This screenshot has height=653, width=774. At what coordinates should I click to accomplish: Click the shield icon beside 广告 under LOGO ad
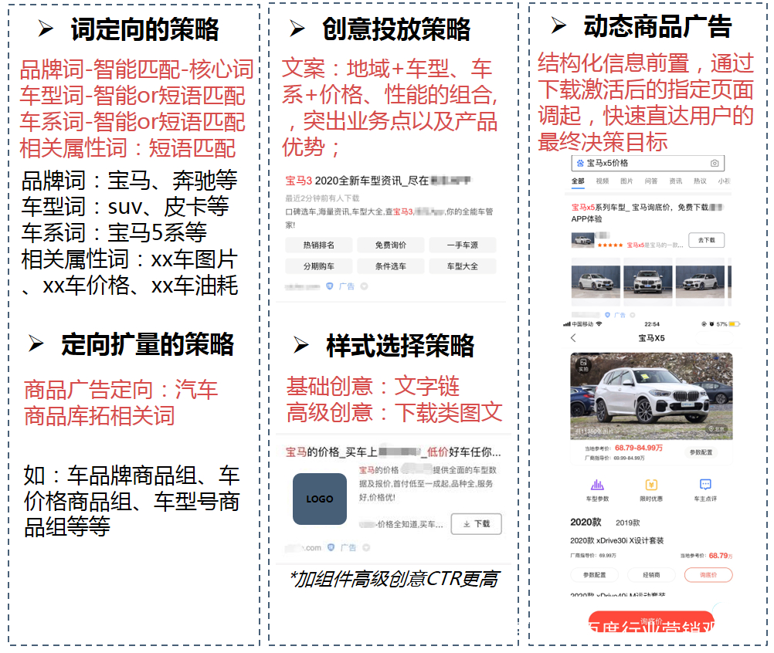click(x=331, y=547)
